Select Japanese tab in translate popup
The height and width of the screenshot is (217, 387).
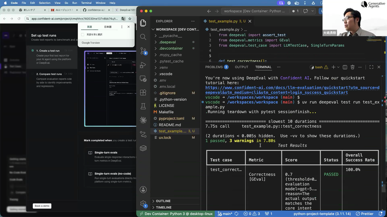click(x=108, y=27)
